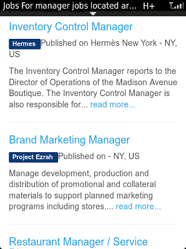This screenshot has width=186, height=249.
Task: Click the page title in the top bar
Action: tap(69, 6)
